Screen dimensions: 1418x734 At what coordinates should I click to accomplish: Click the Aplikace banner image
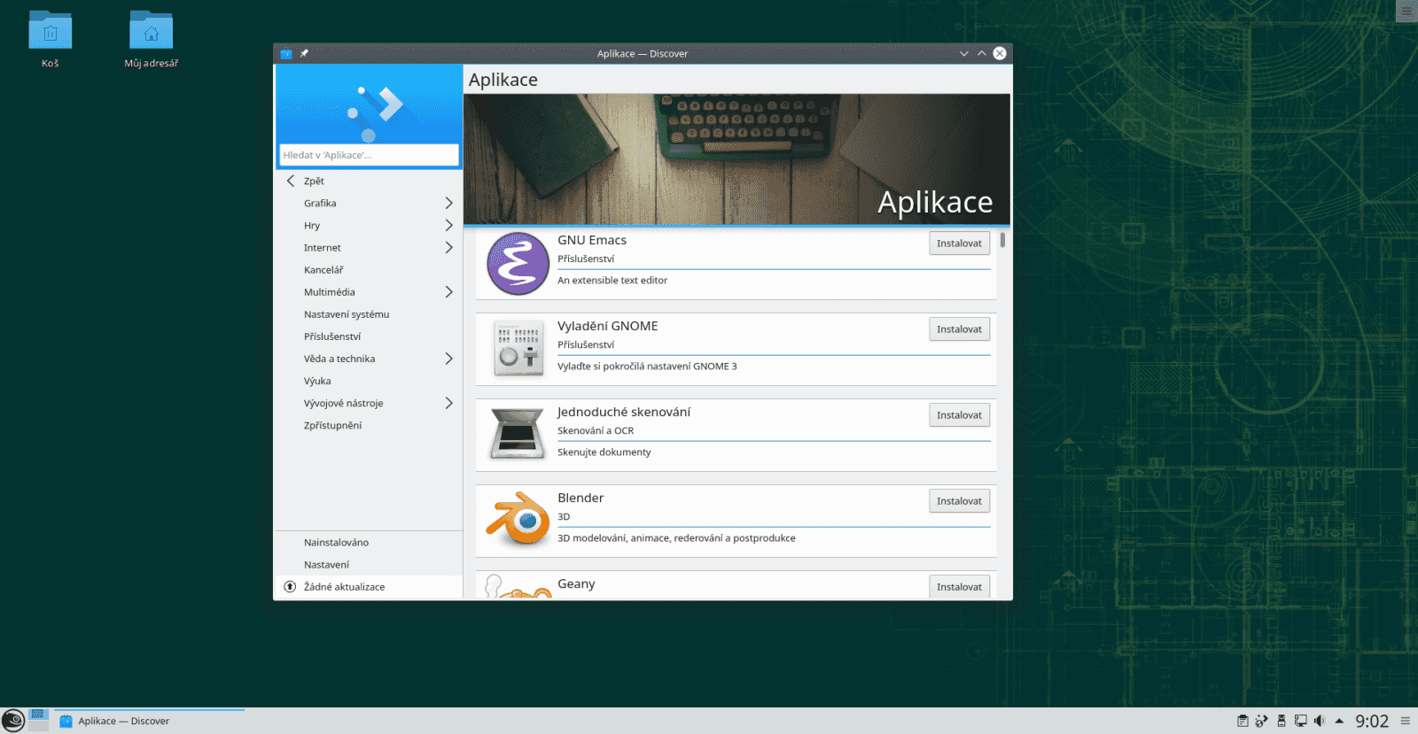tap(736, 159)
